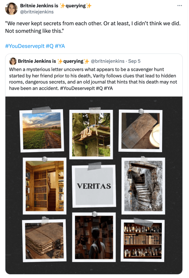Click the VERITAS card in the collage
Image resolution: width=189 pixels, height=278 pixels.
94,186
